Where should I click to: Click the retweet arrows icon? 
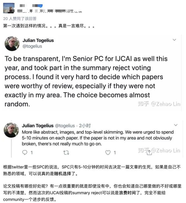66,153
